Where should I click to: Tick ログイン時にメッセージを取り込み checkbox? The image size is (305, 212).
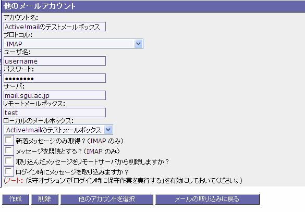point(9,171)
